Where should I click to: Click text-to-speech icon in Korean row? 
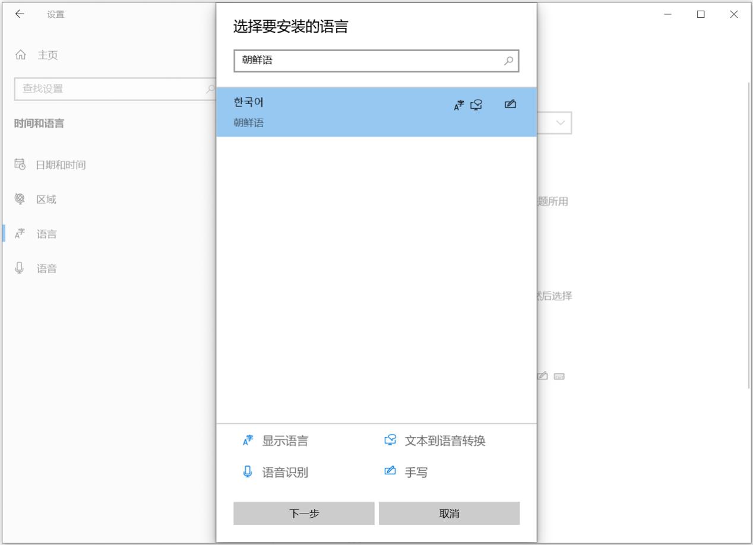[476, 105]
